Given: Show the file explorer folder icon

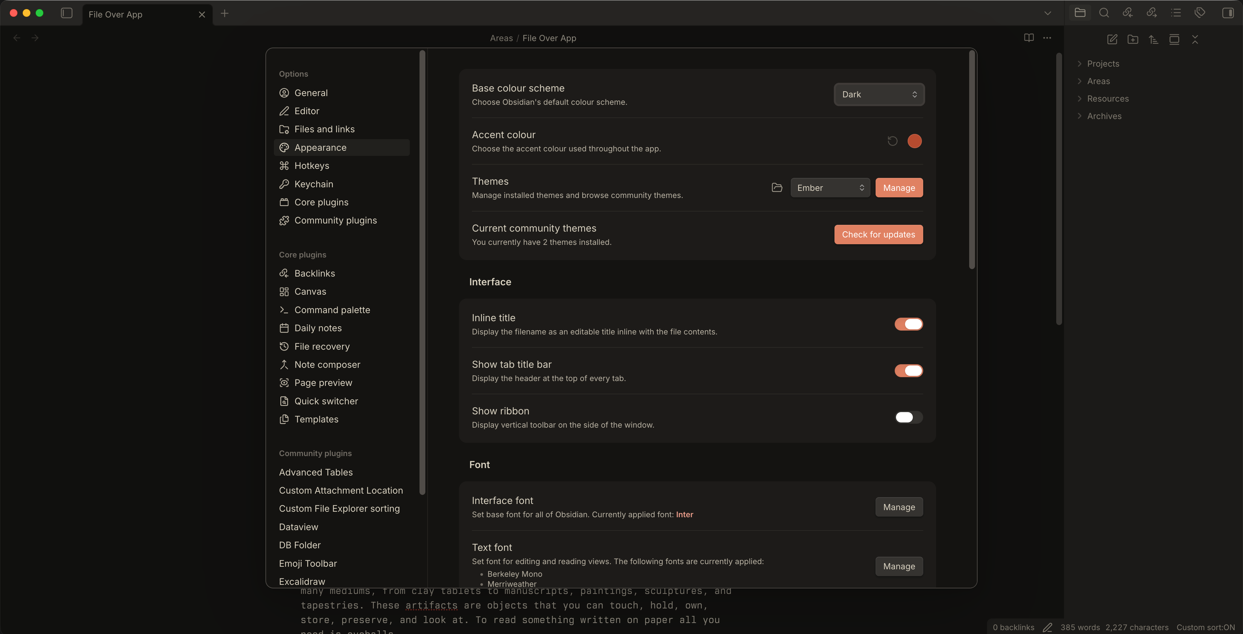Looking at the screenshot, I should click(1080, 13).
